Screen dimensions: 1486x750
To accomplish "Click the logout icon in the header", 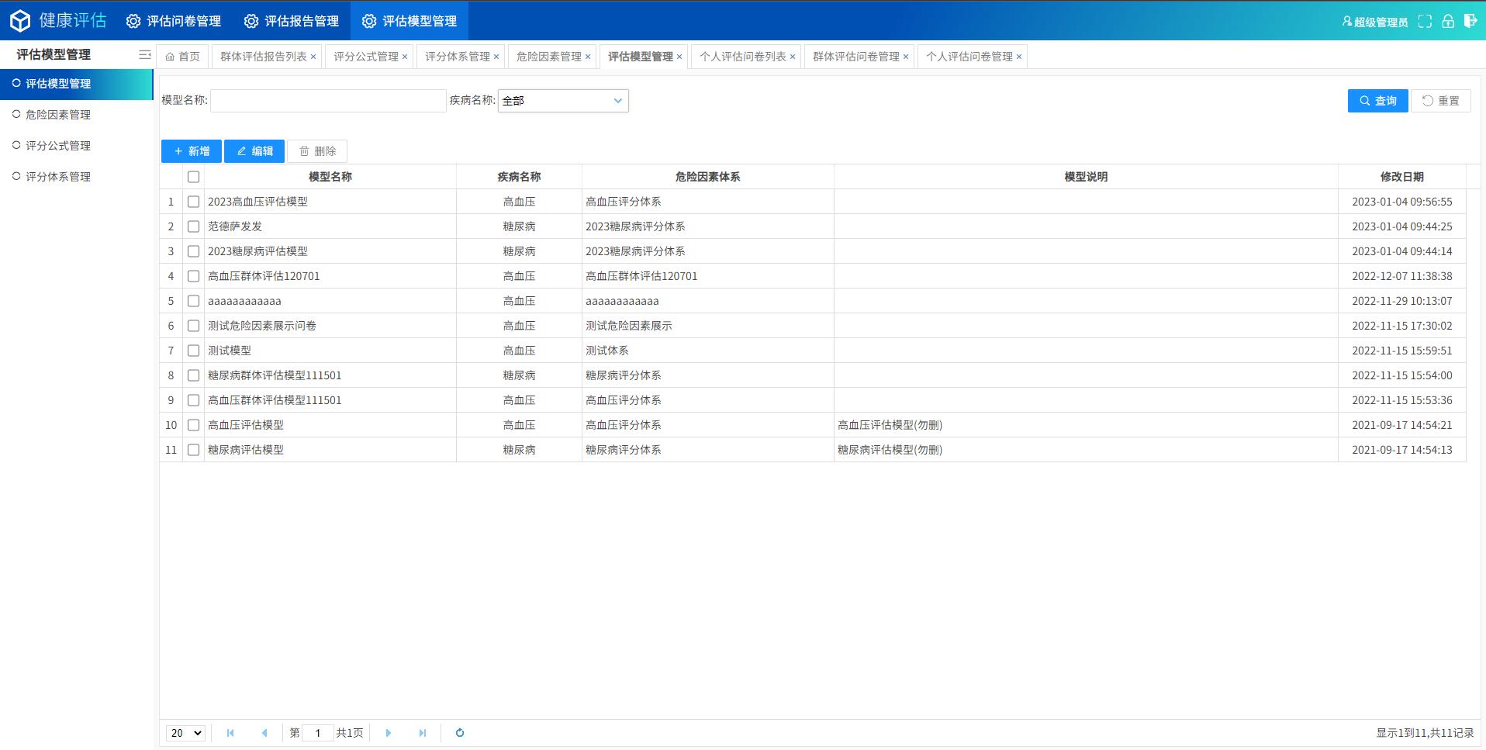I will click(1470, 21).
